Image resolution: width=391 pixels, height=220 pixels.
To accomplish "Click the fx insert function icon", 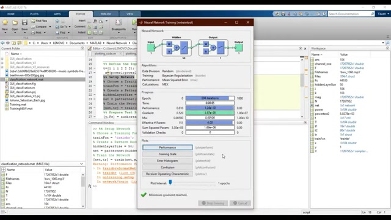I will click(95, 21).
